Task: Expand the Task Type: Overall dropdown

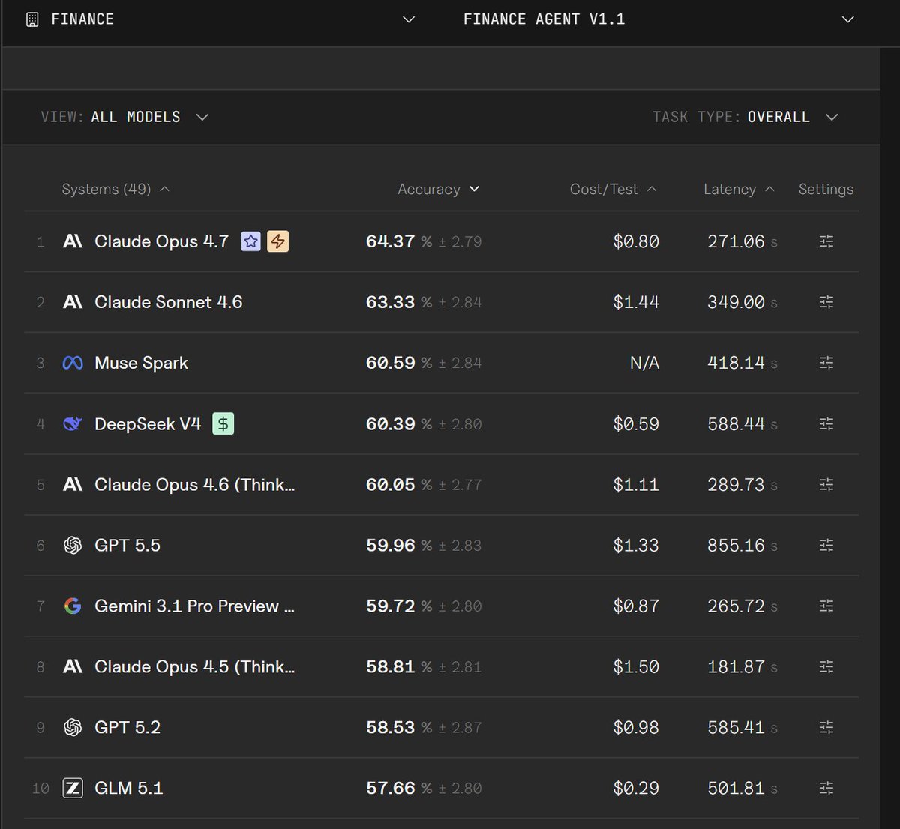Action: (745, 117)
